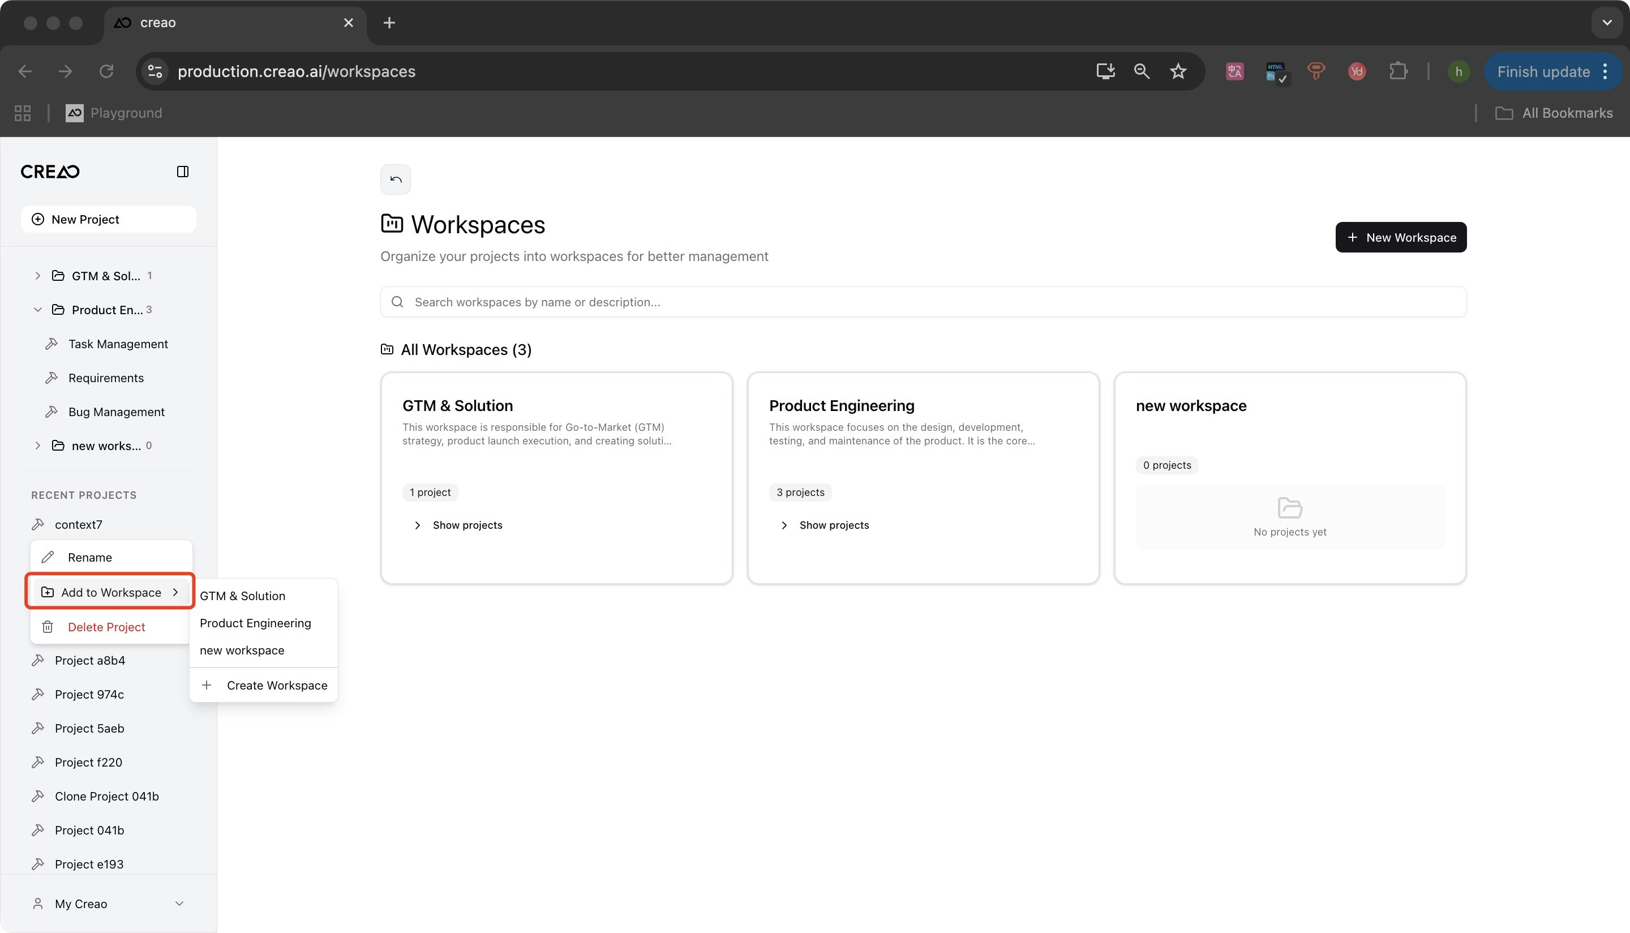Collapse the Product En... workspace folder
Image resolution: width=1630 pixels, height=933 pixels.
(38, 310)
